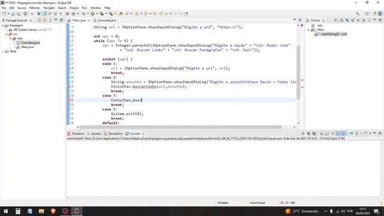This screenshot has height=216, width=384.
Task: Open New file dropdown arrow
Action: coord(8,14)
